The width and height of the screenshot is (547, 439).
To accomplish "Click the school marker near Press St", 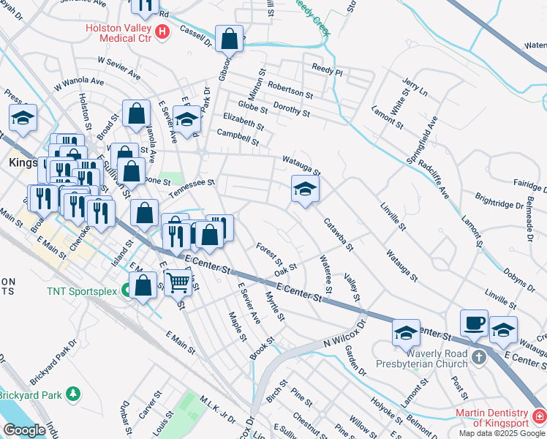I will pyautogui.click(x=23, y=119).
